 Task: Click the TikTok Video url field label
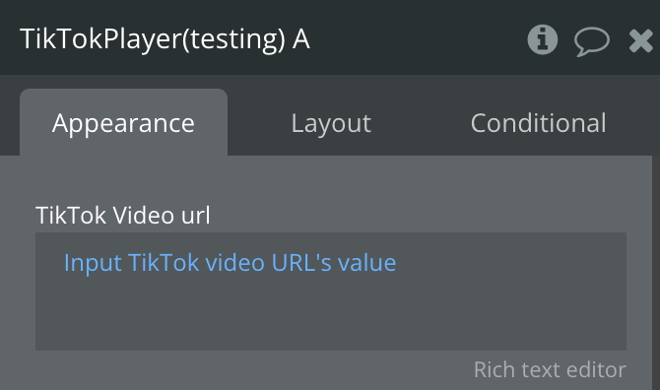coord(123,215)
